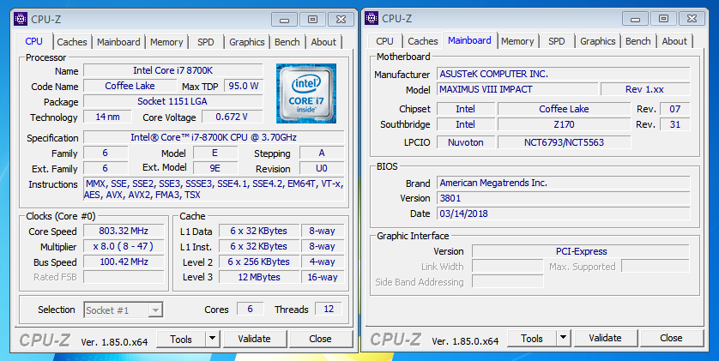Open About tab in right window
The width and height of the screenshot is (719, 361).
pyautogui.click(x=674, y=41)
